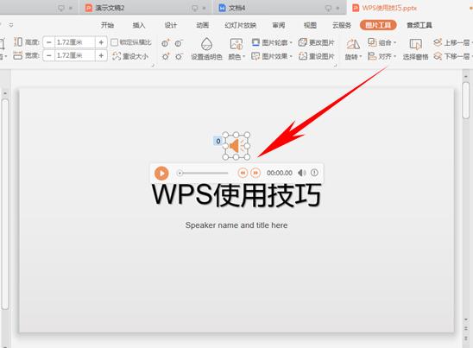
Task: Decrease contrast with the contrast minus icon
Action: 179,43
